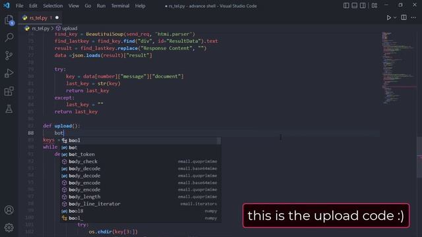Viewport: 422px width, 237px height.
Task: Open the View menu
Action: 73,6
